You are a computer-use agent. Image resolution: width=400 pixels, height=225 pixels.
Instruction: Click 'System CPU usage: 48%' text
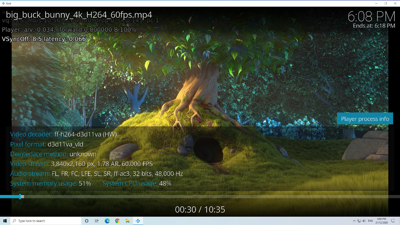pos(137,183)
